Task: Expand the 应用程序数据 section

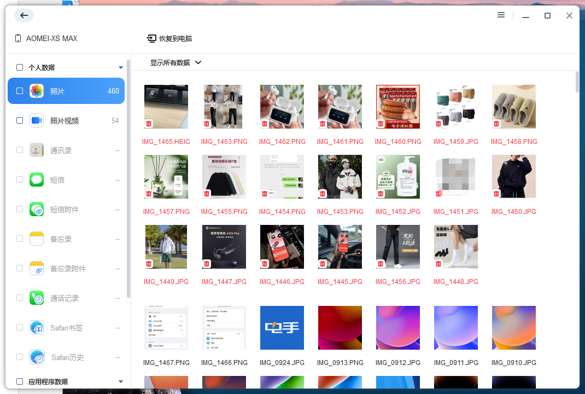Action: [x=120, y=381]
